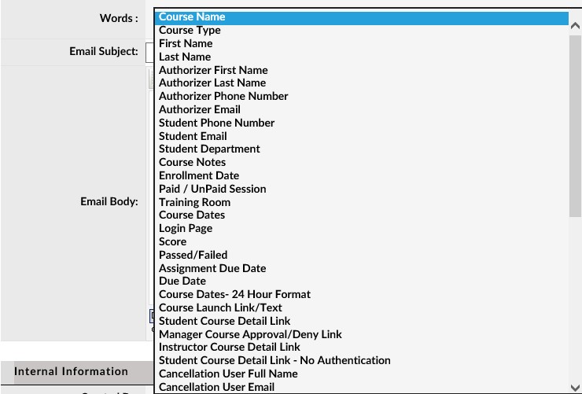This screenshot has height=394, width=582.
Task: Pick Student Department from list
Action: click(361, 149)
